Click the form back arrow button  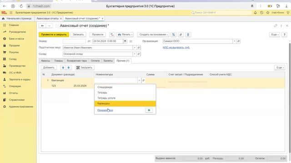point(42,26)
